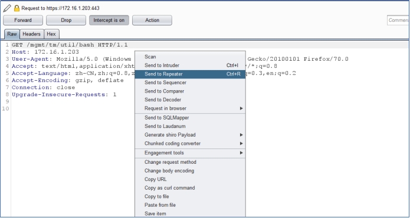Click the Host: 172.16.1.203 header line

point(45,52)
